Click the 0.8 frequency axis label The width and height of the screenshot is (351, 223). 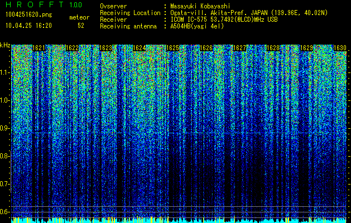5,156
